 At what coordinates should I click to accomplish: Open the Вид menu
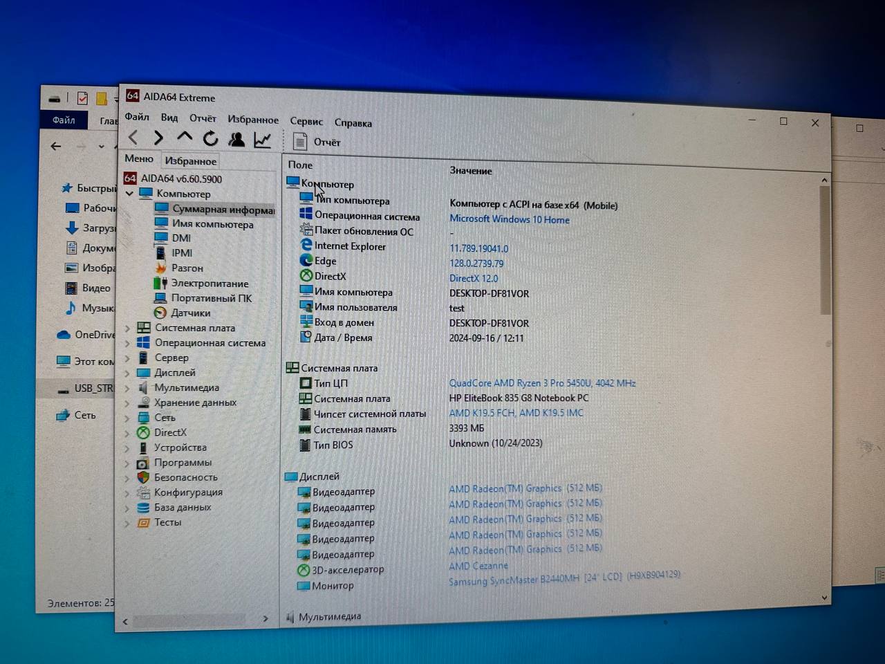click(x=169, y=118)
